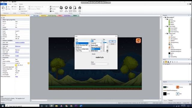Collapse the Object types folder
Screen dimensions: 192x108
[166, 33]
